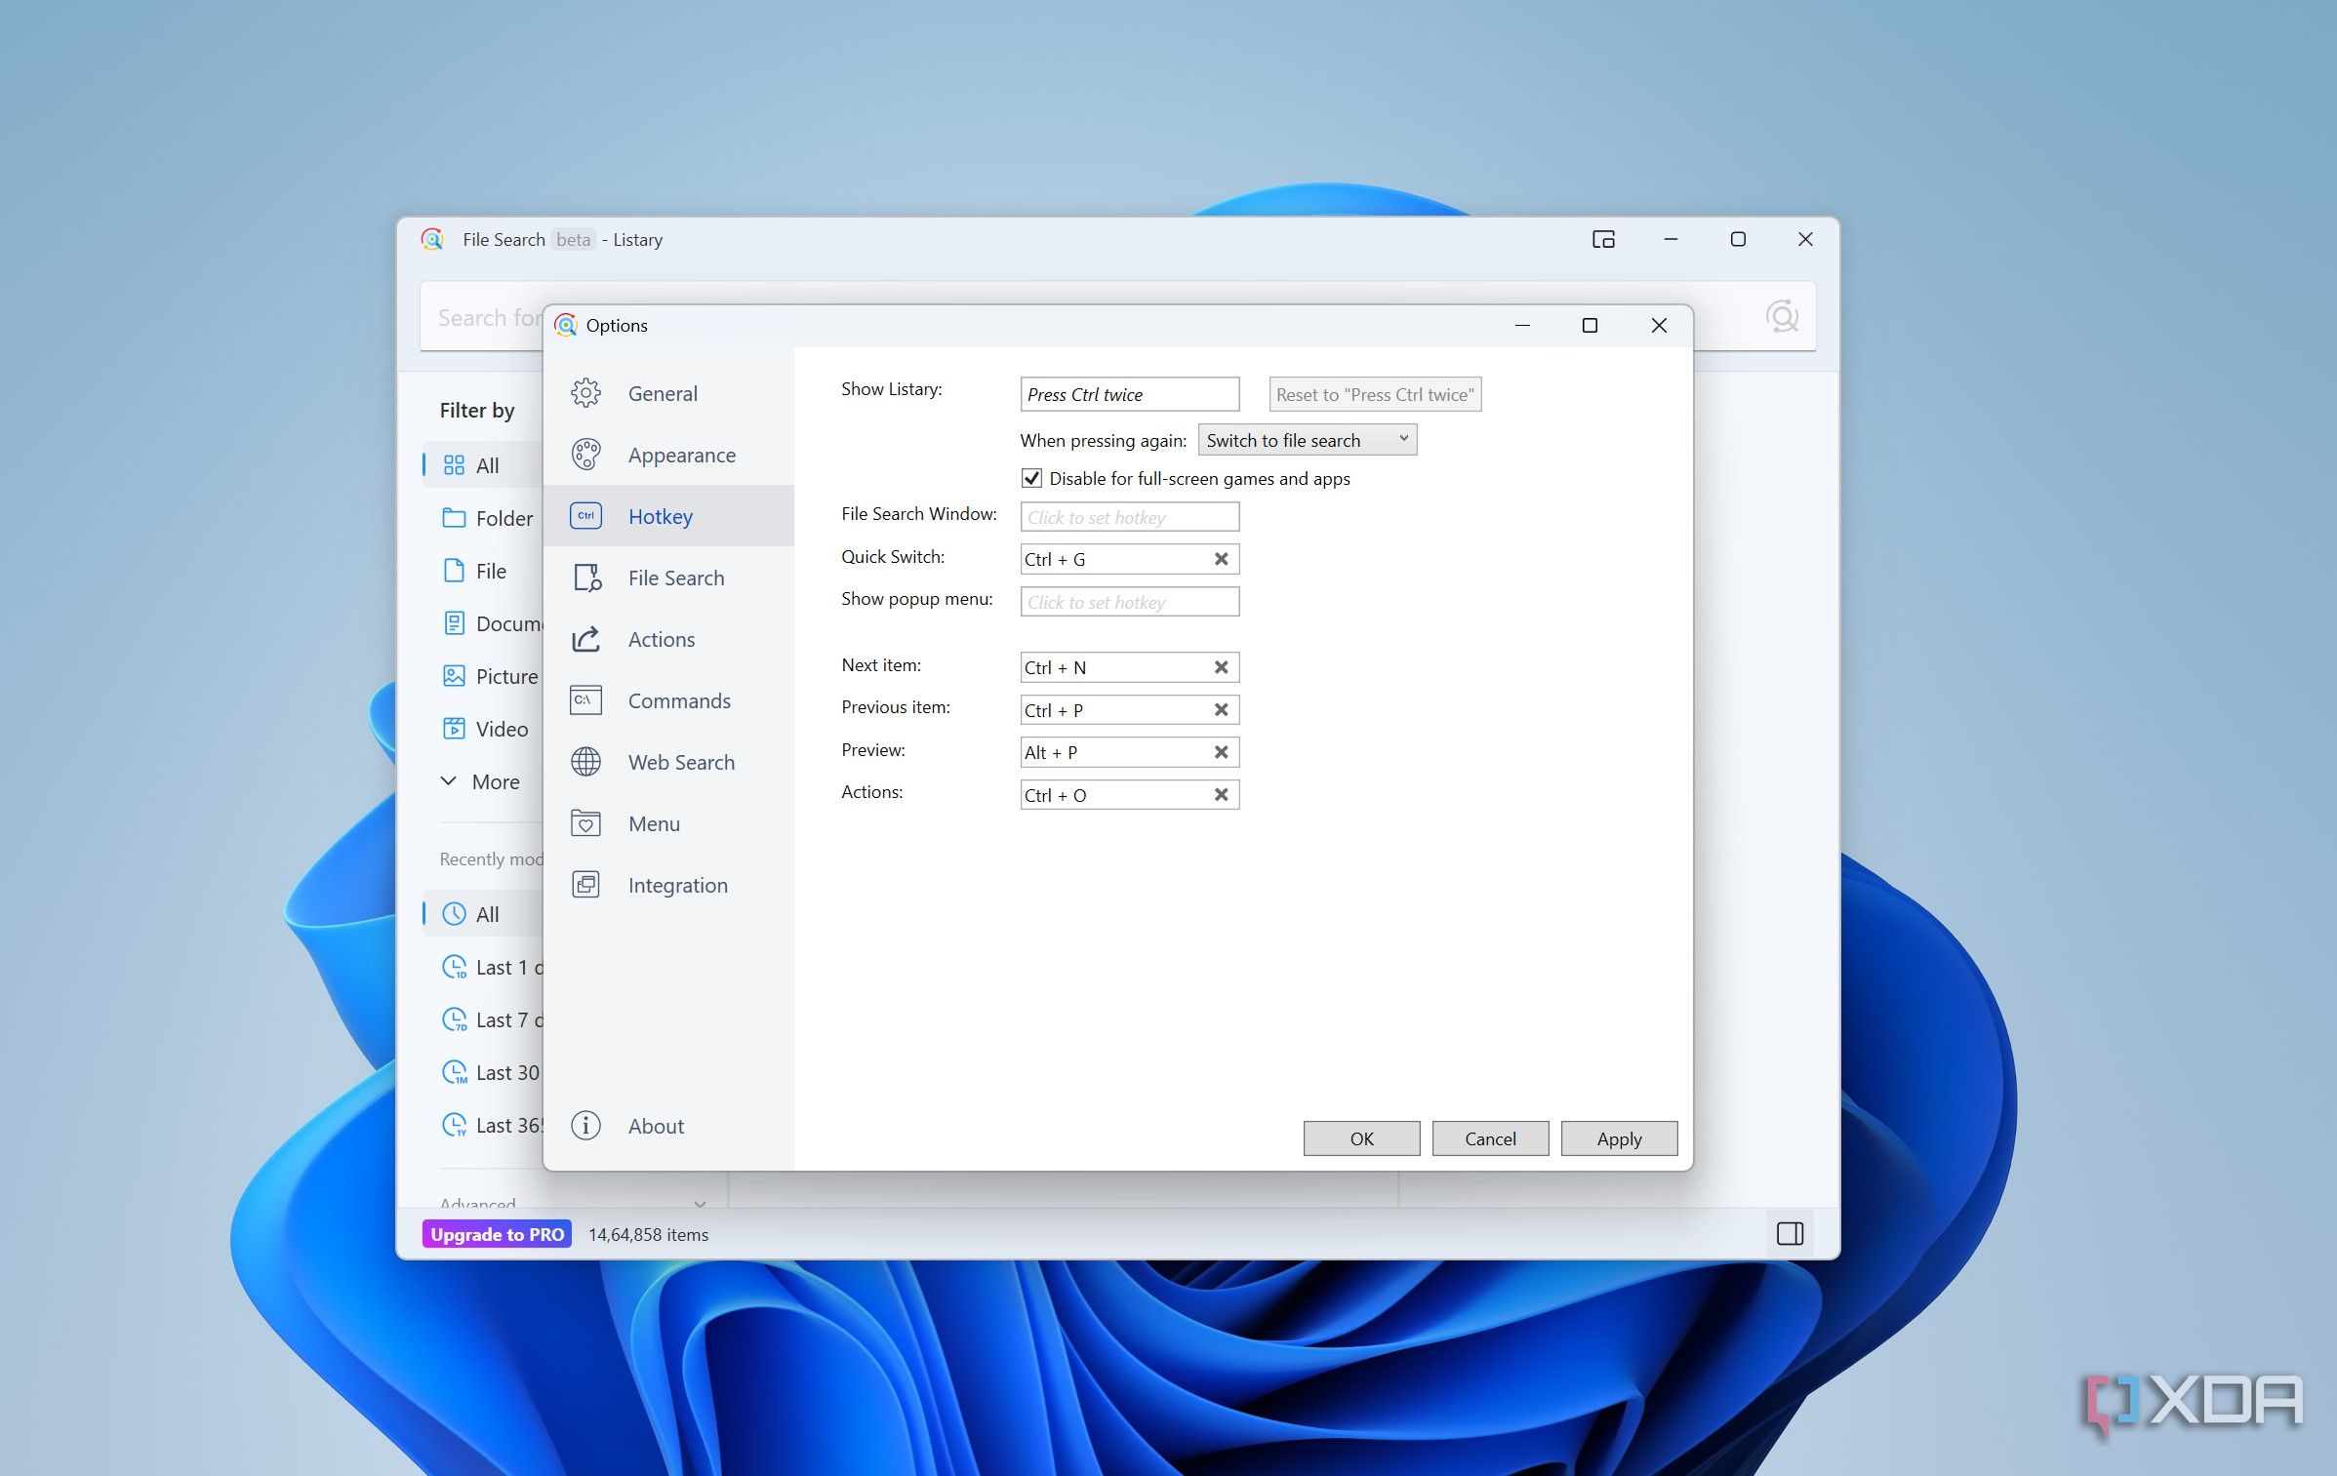Click the 14,64,858 items status text
Screen dimensions: 2337x1476
648,1234
